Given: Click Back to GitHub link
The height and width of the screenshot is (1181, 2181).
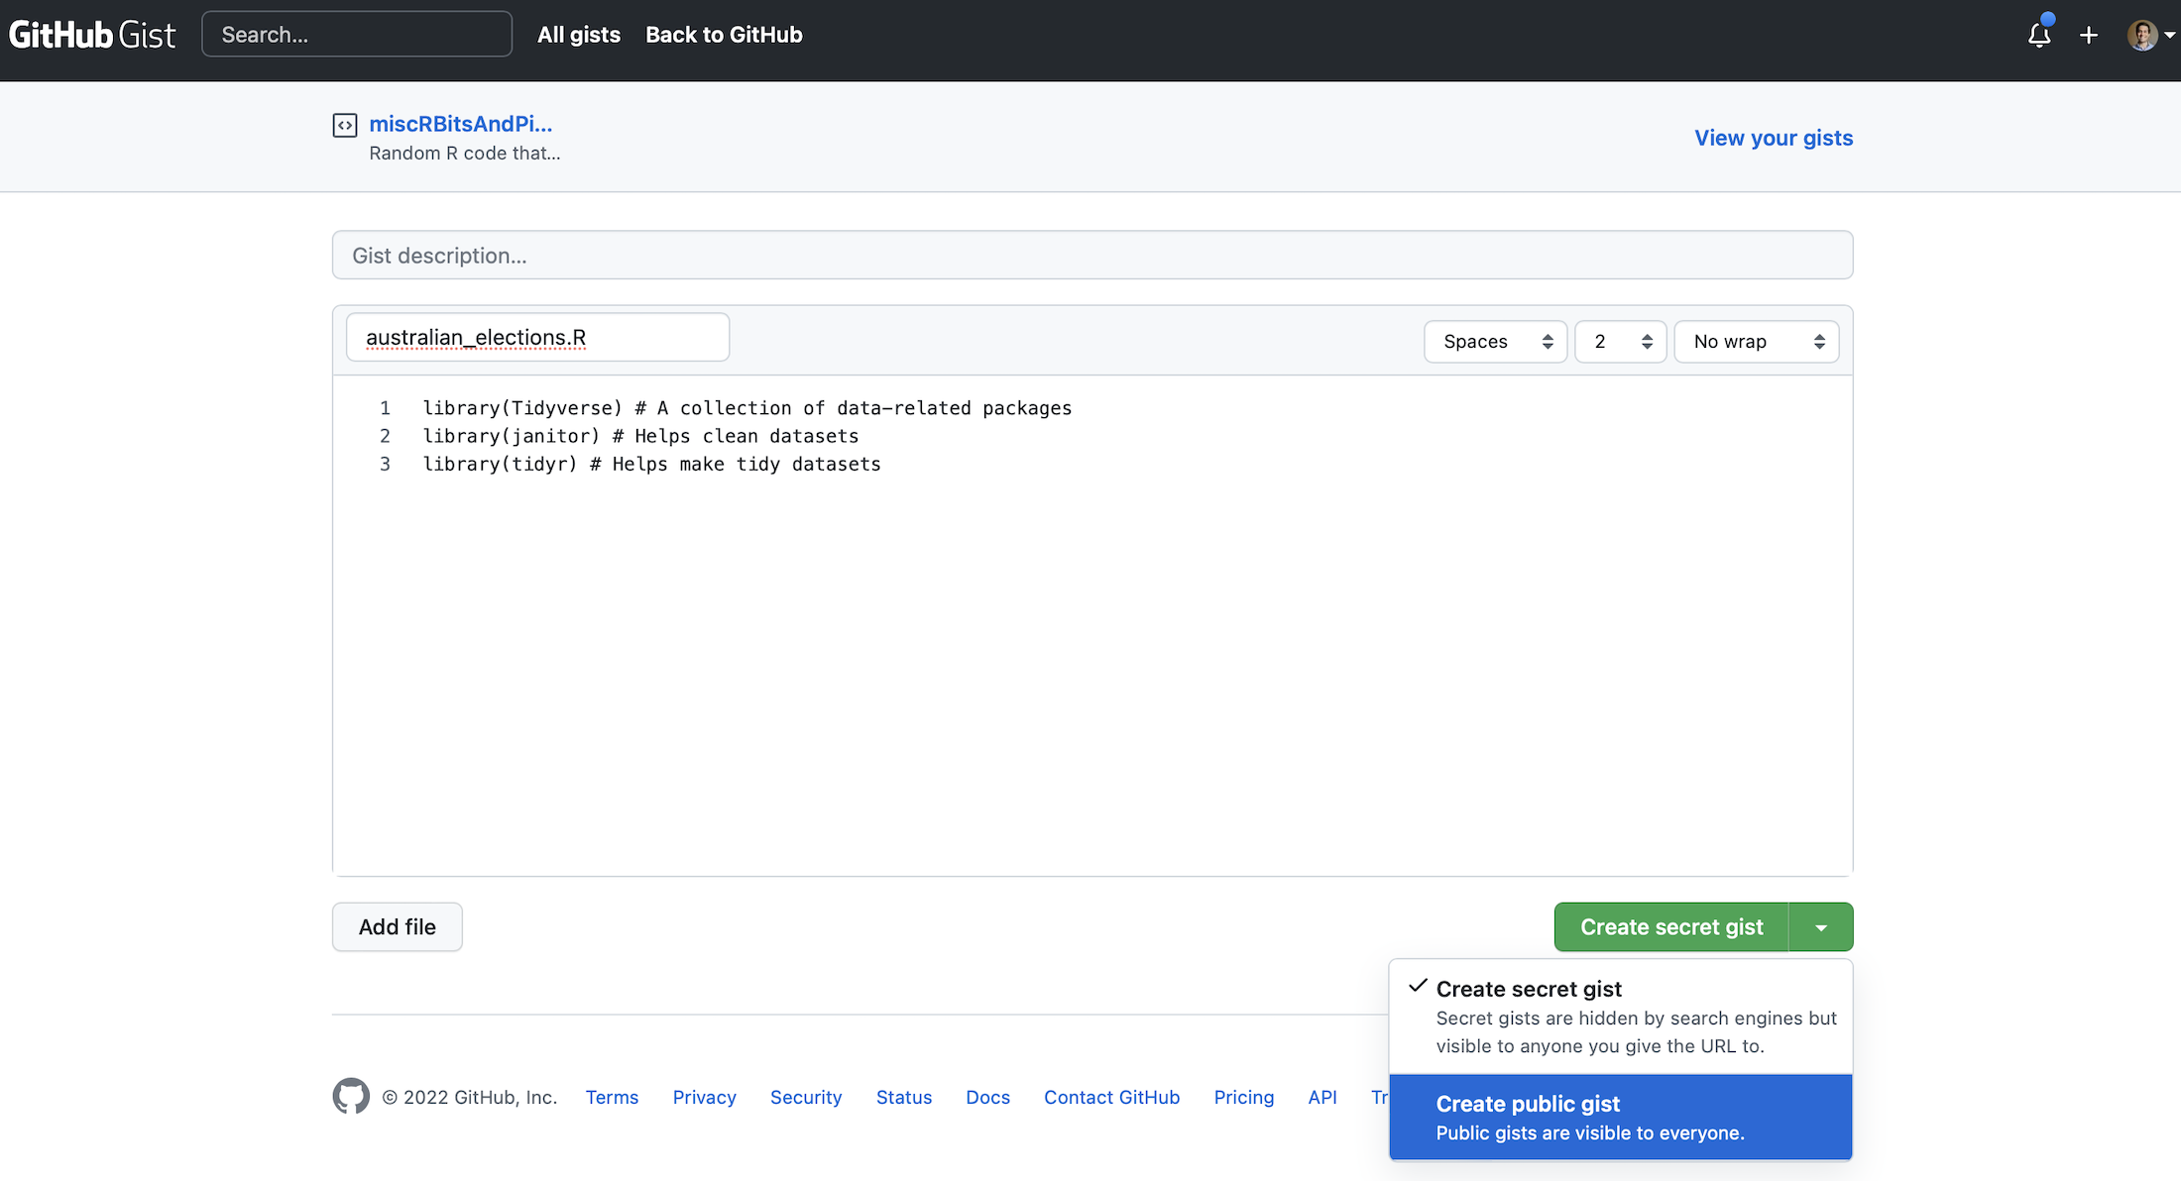Looking at the screenshot, I should [x=724, y=35].
